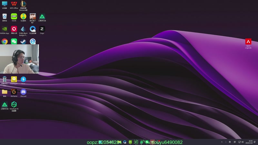This screenshot has width=258, height=145.
Task: Launch PotPlayer yellow icon
Action: 14,80
